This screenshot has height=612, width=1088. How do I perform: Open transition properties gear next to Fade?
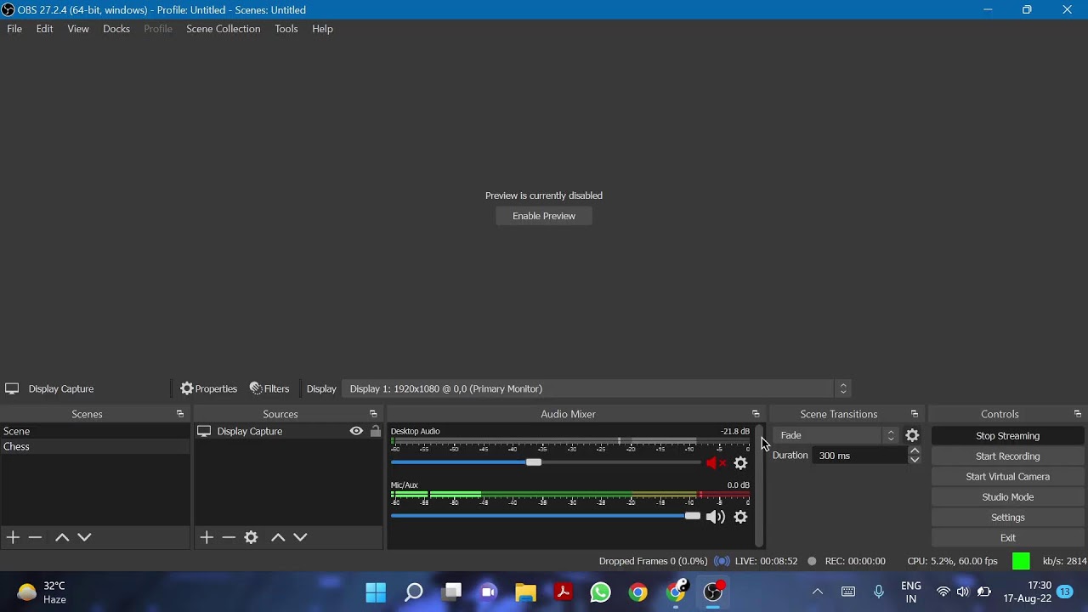(x=912, y=435)
